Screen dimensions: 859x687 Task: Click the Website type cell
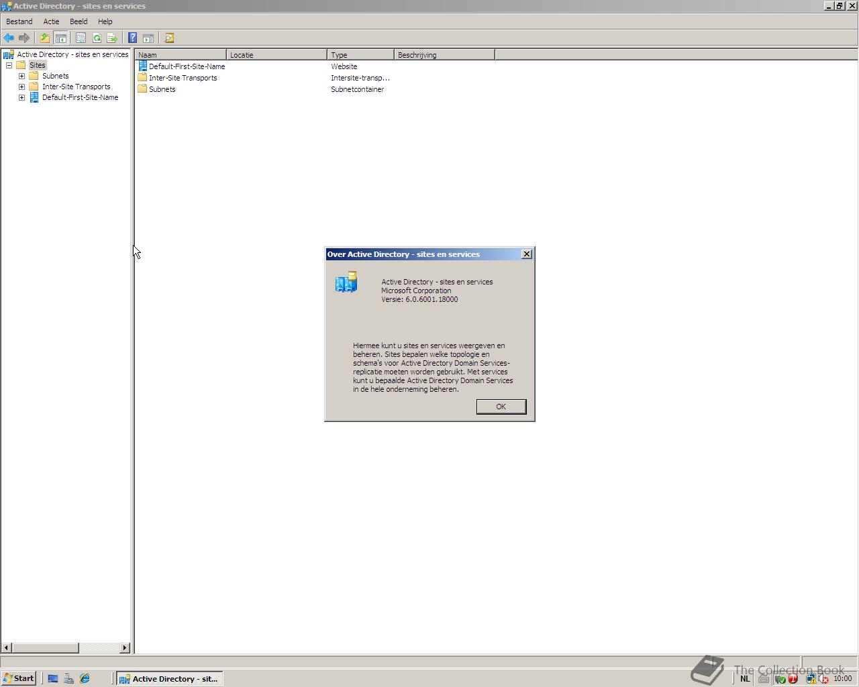(x=344, y=66)
